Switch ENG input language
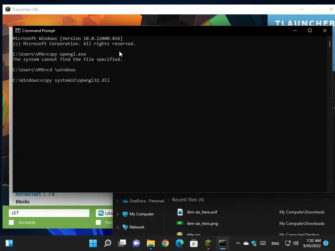This screenshot has height=251, width=335. coord(275,243)
